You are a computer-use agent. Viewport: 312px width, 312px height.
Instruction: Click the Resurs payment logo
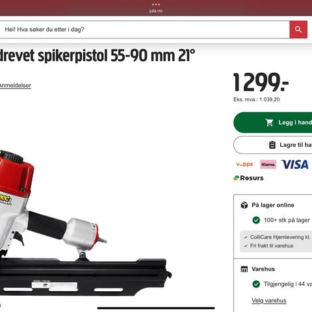(x=248, y=178)
